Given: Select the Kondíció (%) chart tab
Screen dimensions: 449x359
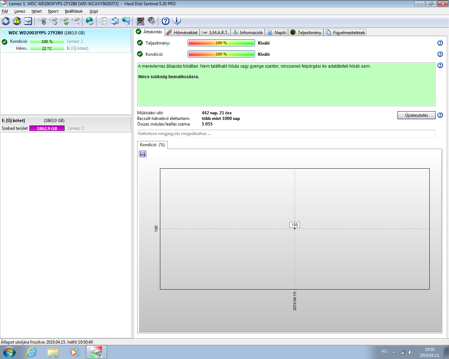Looking at the screenshot, I should [152, 145].
